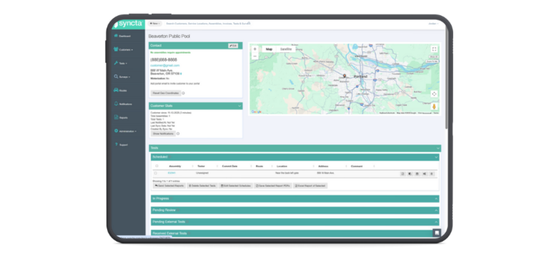Open assembly link 83241
The width and height of the screenshot is (549, 264).
[172, 173]
